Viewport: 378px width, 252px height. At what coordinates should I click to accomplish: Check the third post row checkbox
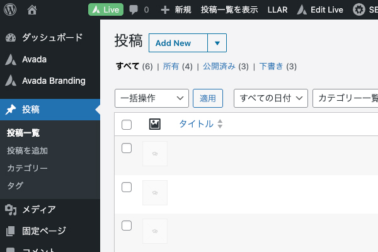[127, 226]
